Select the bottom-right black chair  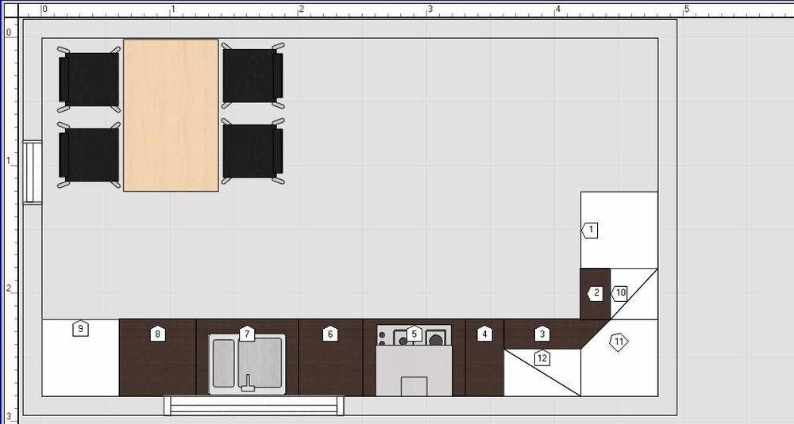click(x=252, y=151)
